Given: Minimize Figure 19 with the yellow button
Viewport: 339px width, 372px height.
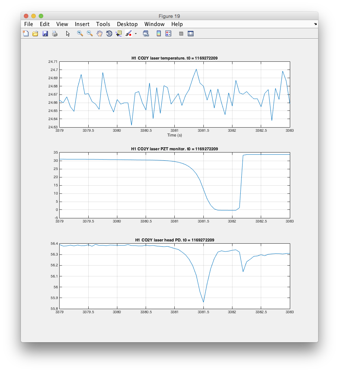Looking at the screenshot, I should pyautogui.click(x=34, y=16).
